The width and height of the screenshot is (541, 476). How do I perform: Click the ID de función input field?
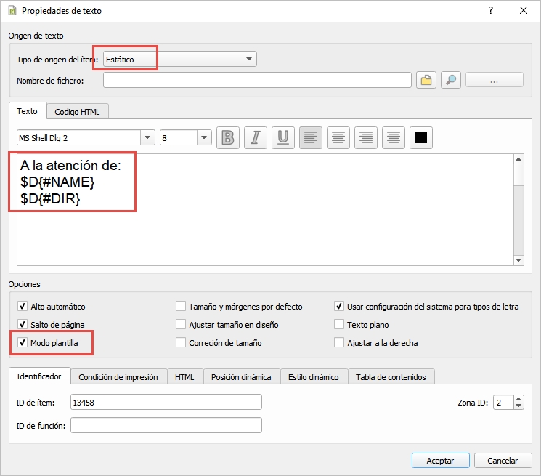166,425
